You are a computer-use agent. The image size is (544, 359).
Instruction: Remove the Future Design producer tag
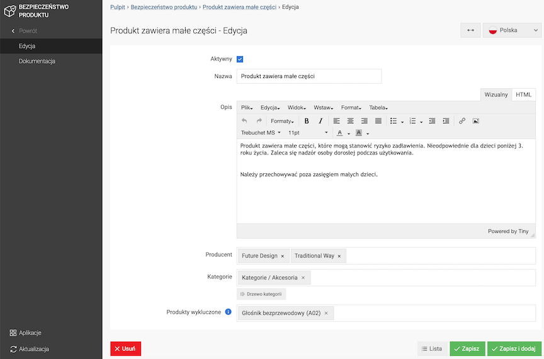pyautogui.click(x=283, y=256)
